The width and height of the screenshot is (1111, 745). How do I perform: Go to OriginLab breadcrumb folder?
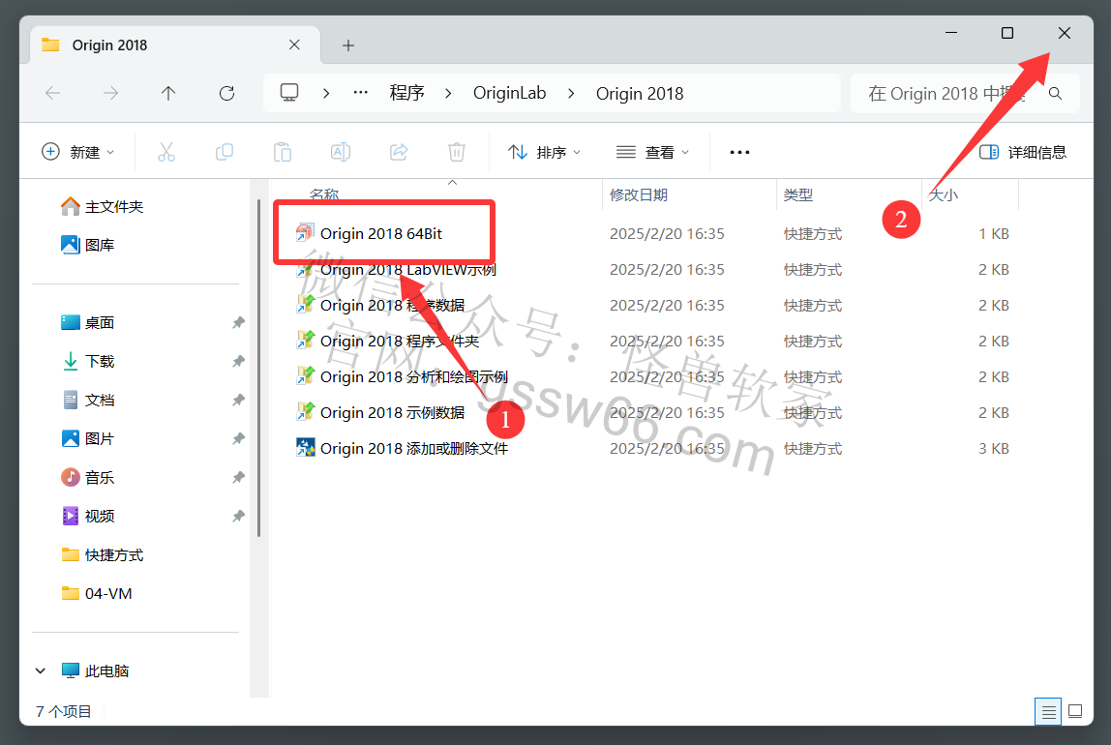[509, 94]
